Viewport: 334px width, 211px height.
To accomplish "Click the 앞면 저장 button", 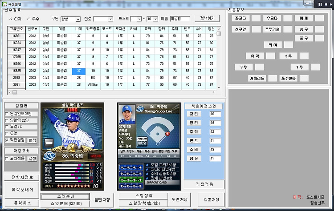I will [x=102, y=200].
